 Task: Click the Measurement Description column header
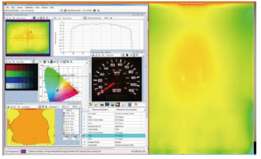click(x=100, y=110)
